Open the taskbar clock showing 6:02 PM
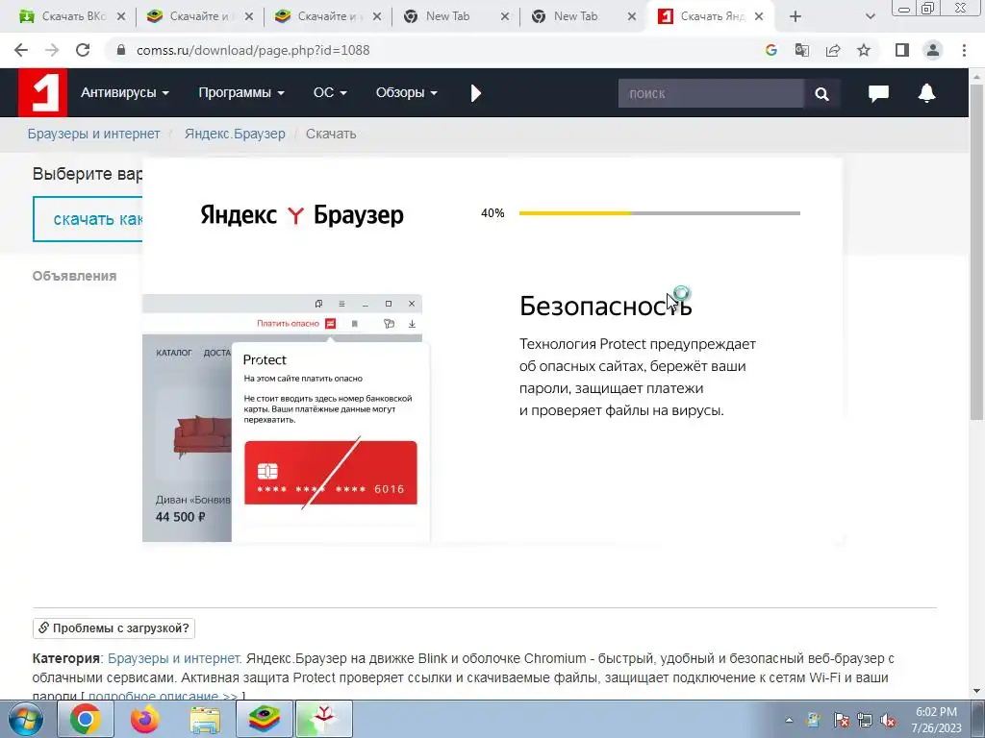Viewport: 985px width, 738px height. tap(936, 720)
